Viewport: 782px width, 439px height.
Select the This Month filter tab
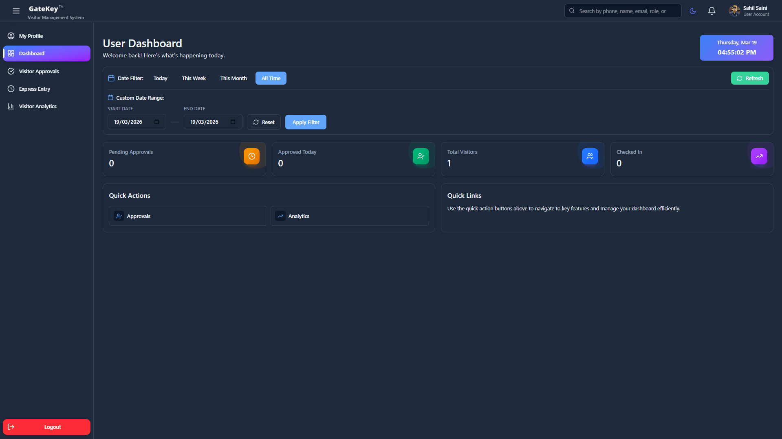(x=233, y=78)
